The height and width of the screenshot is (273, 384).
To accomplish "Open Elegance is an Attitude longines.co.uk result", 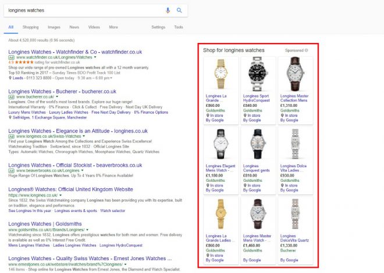I will [78, 131].
